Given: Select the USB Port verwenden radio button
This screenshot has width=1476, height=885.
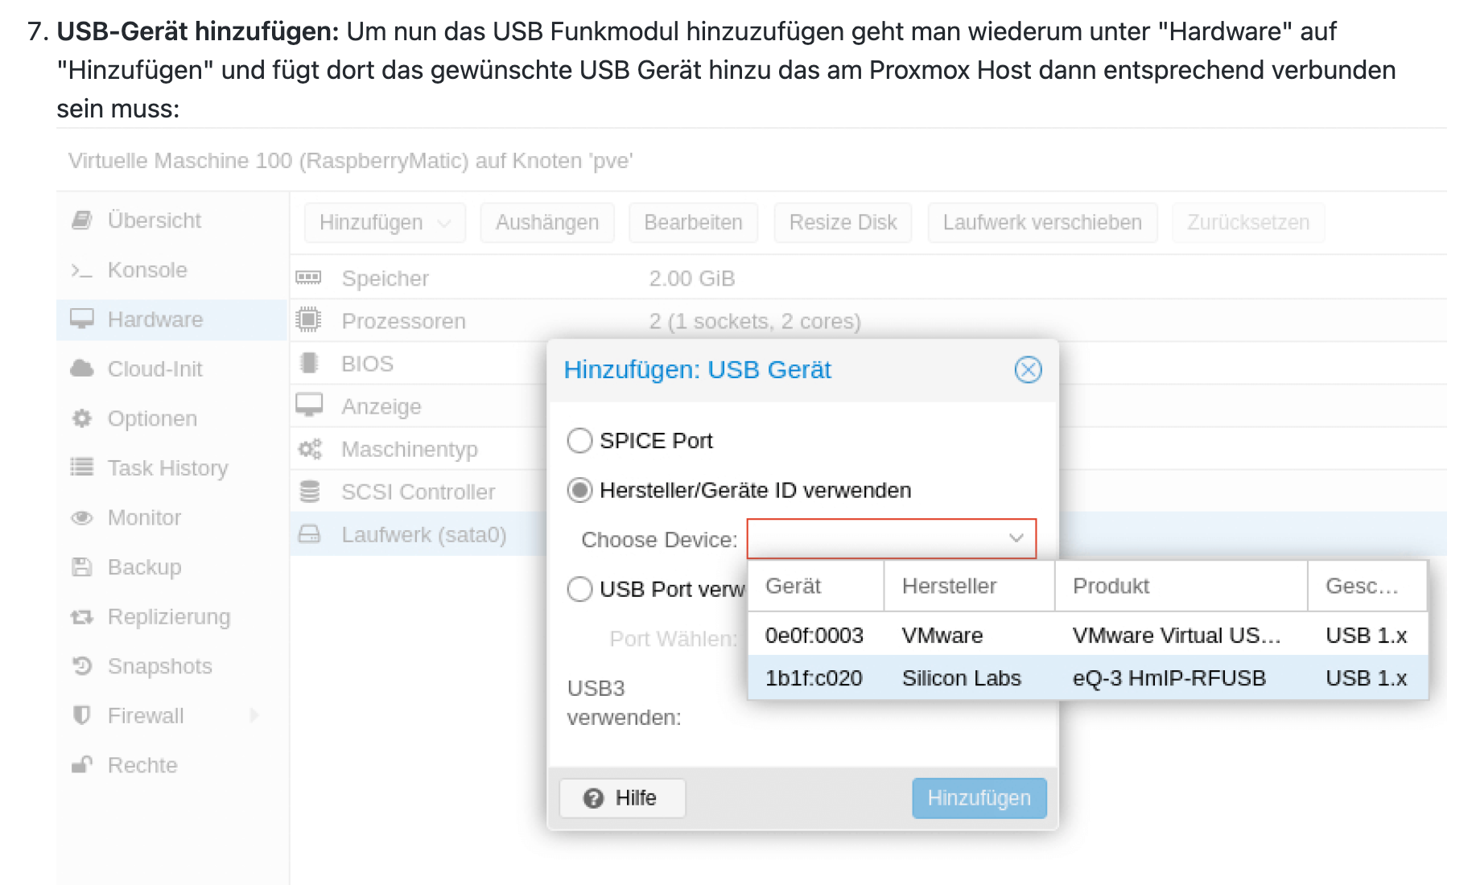Looking at the screenshot, I should pos(579,589).
